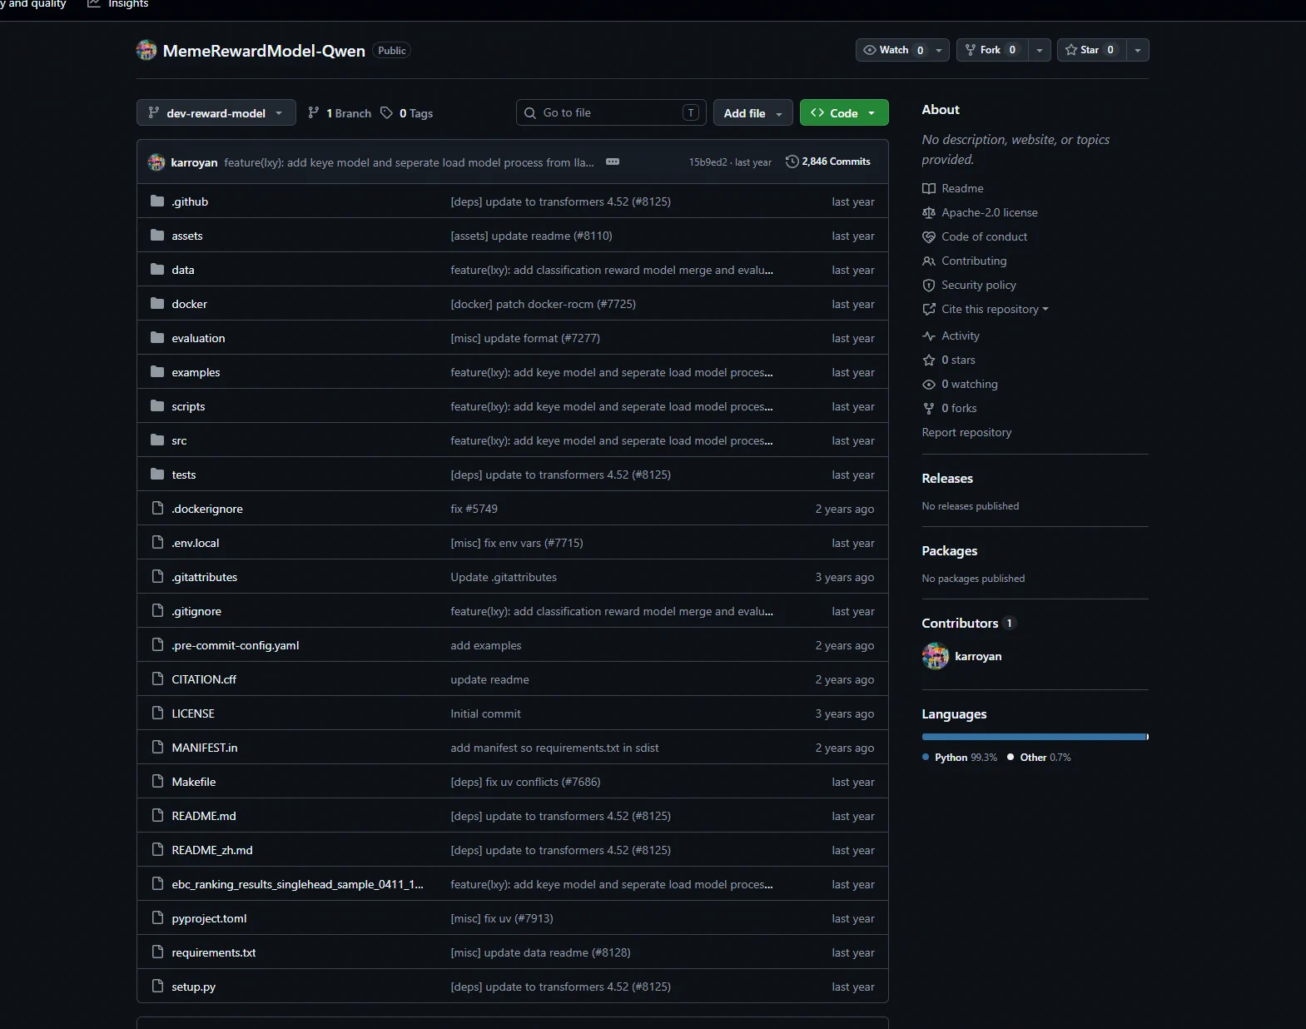The image size is (1306, 1029).
Task: Expand the Watch notifications arrow
Action: [x=939, y=50]
